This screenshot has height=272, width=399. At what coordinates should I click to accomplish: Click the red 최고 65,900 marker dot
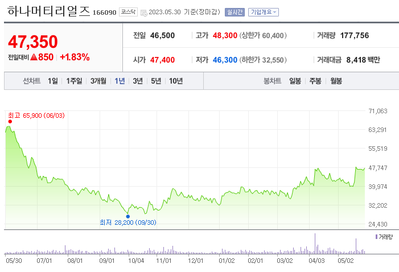pos(10,121)
